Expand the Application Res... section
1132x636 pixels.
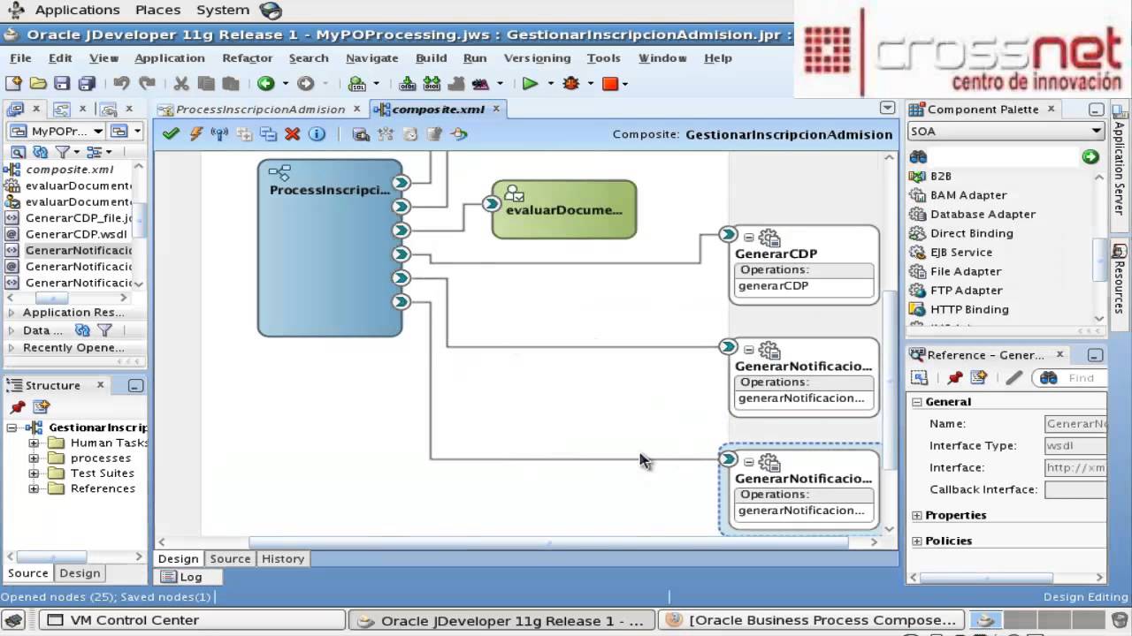[11, 313]
